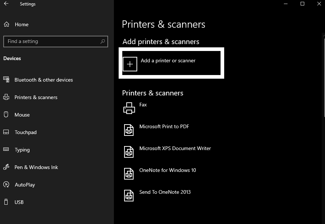Screen dimensions: 325x224
Task: Open the Home settings page
Action: coord(21,24)
